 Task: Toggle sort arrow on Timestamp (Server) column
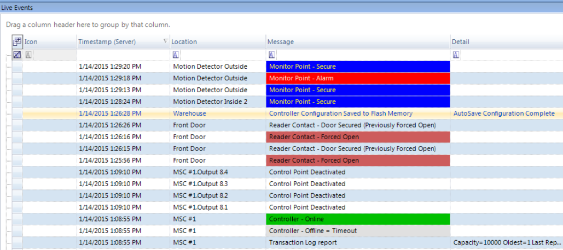point(166,41)
